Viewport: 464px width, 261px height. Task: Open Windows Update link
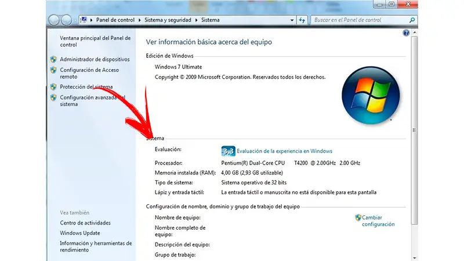click(x=80, y=233)
